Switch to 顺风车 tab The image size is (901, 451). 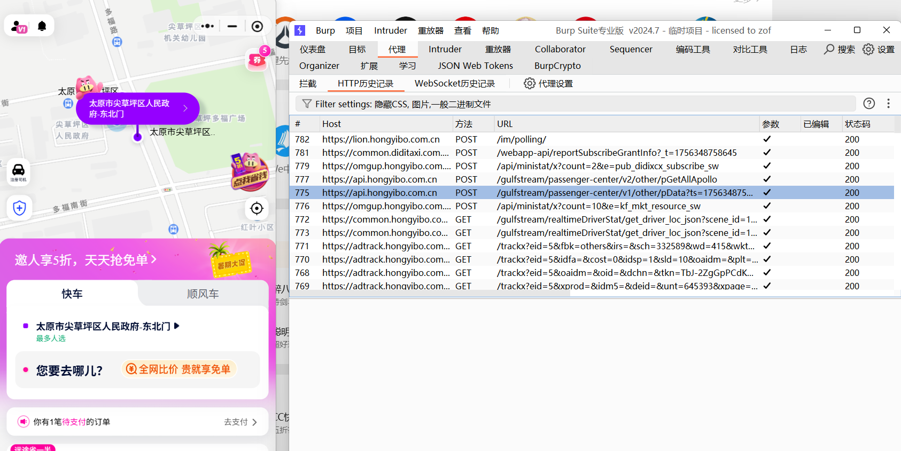click(203, 294)
